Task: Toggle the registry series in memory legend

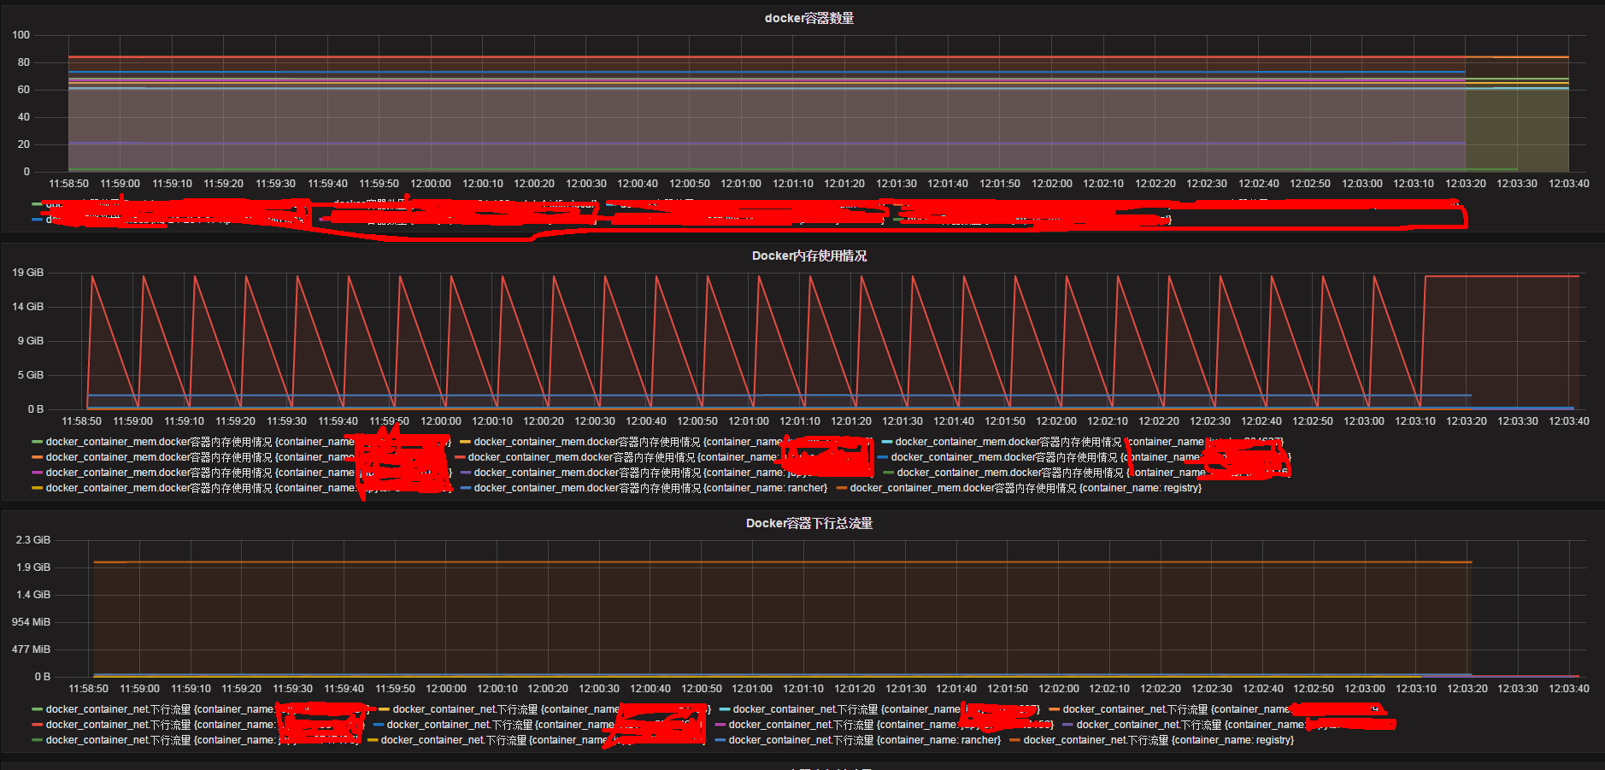Action: 1026,488
